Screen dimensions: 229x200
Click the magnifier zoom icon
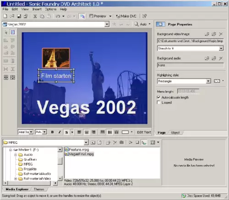coord(136,24)
